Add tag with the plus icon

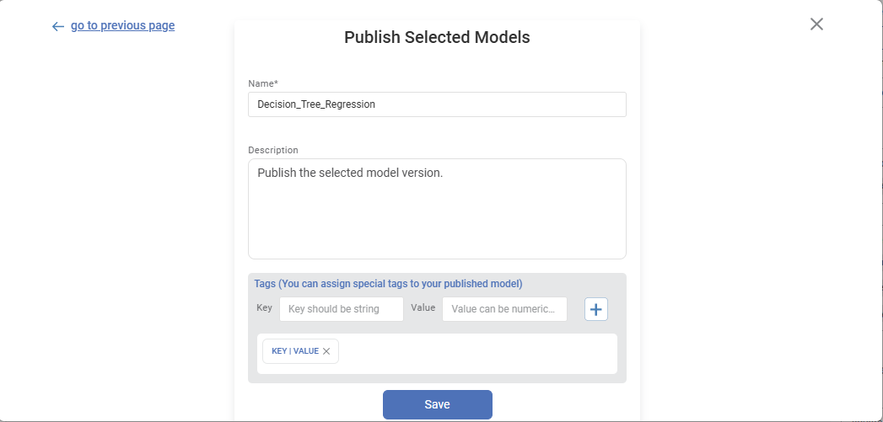(x=596, y=309)
